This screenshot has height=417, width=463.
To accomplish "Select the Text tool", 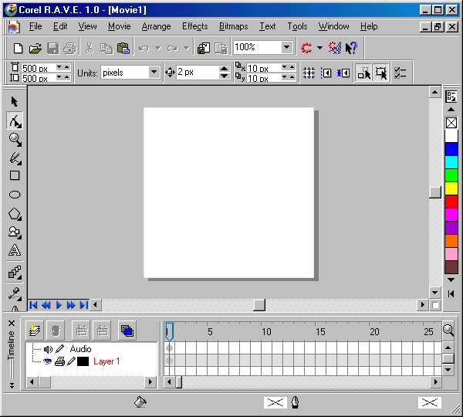I will point(15,251).
